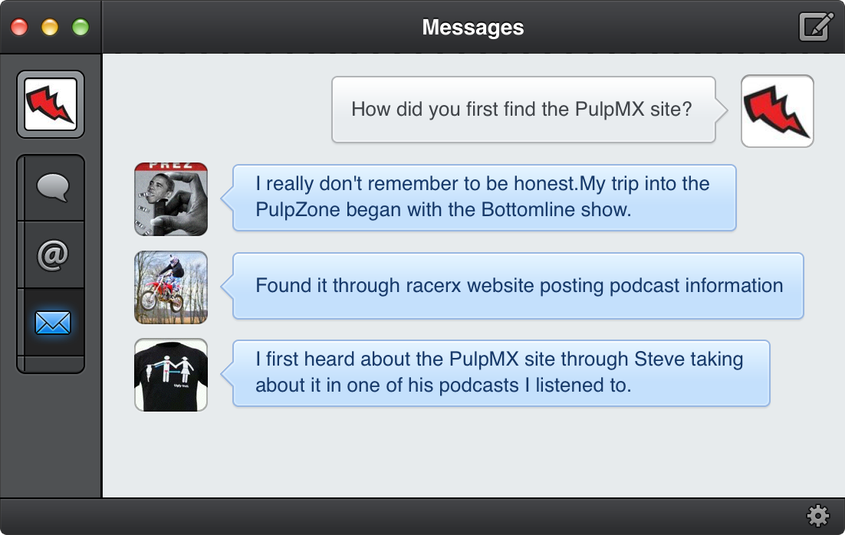Click the PulpMX lightning avatar beside question
The width and height of the screenshot is (845, 535).
[x=777, y=111]
